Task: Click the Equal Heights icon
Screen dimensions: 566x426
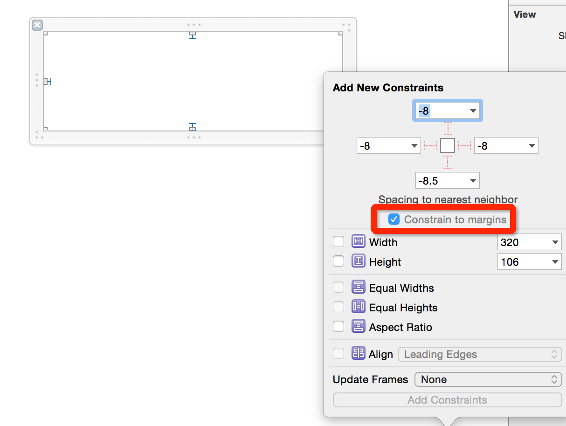Action: (358, 307)
